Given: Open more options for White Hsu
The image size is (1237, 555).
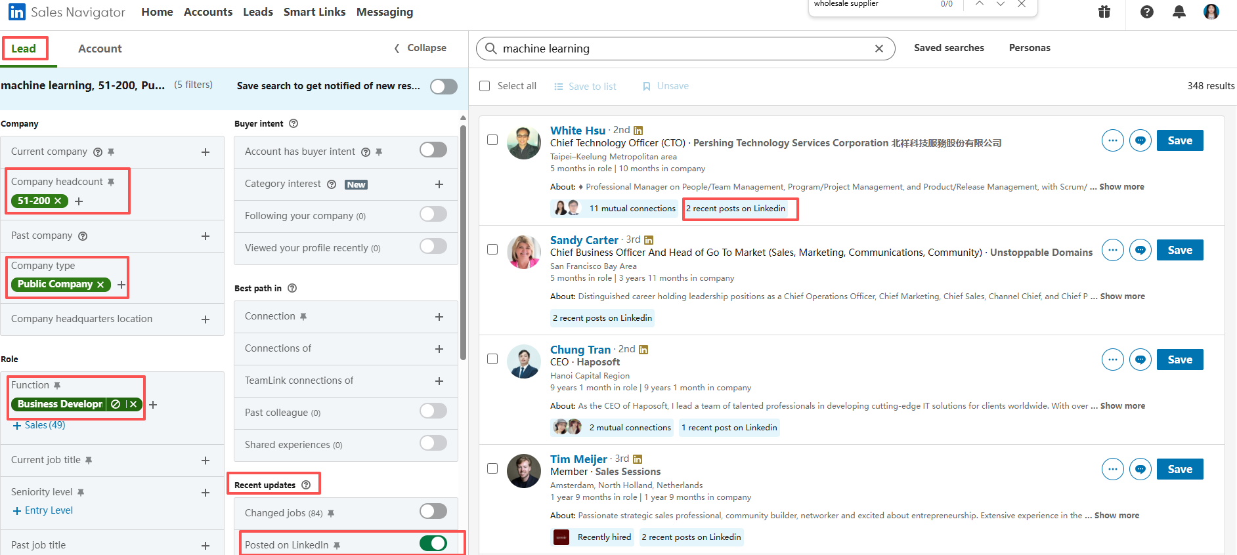Looking at the screenshot, I should (x=1112, y=140).
